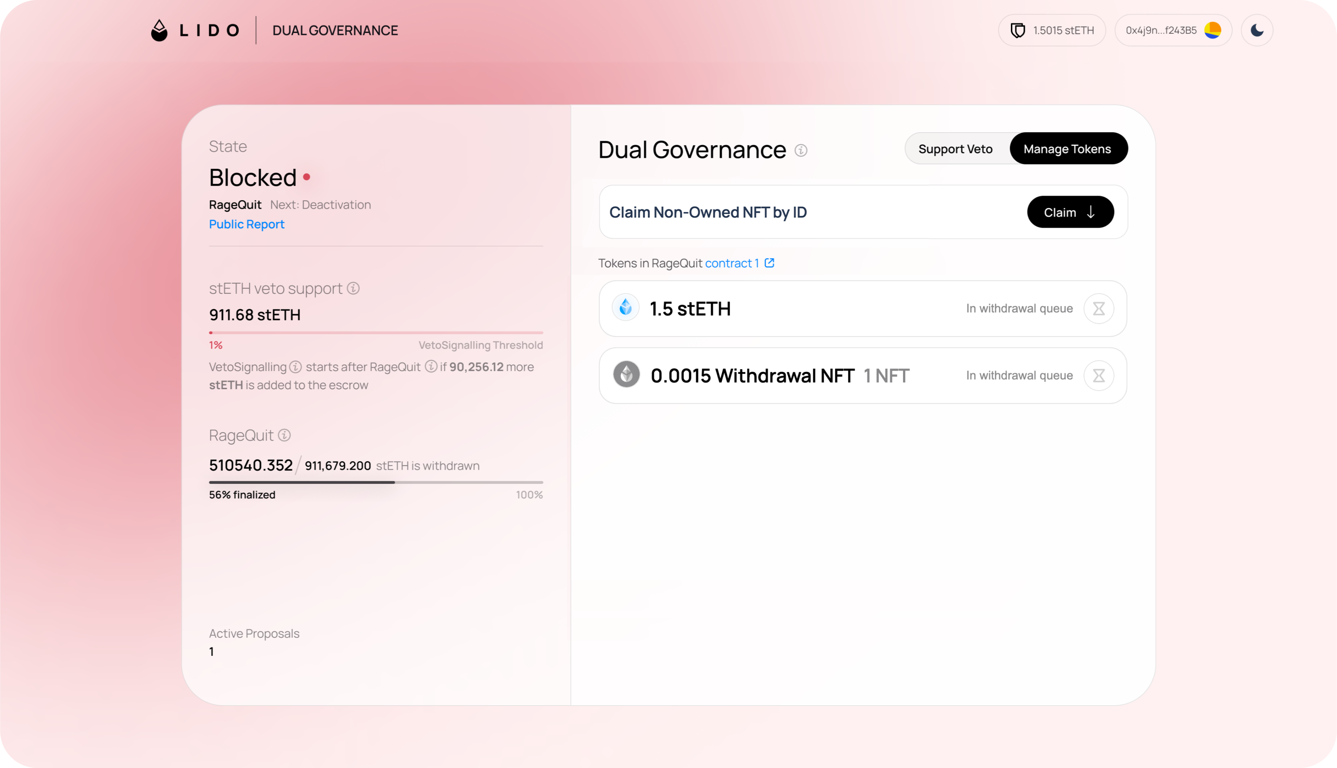Toggle dark mode moon icon

tap(1257, 30)
